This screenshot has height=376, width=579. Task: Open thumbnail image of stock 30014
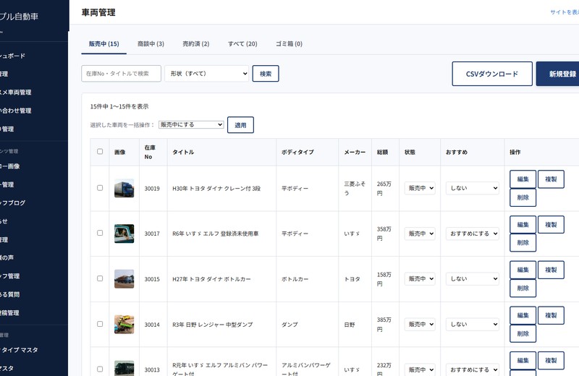point(124,325)
